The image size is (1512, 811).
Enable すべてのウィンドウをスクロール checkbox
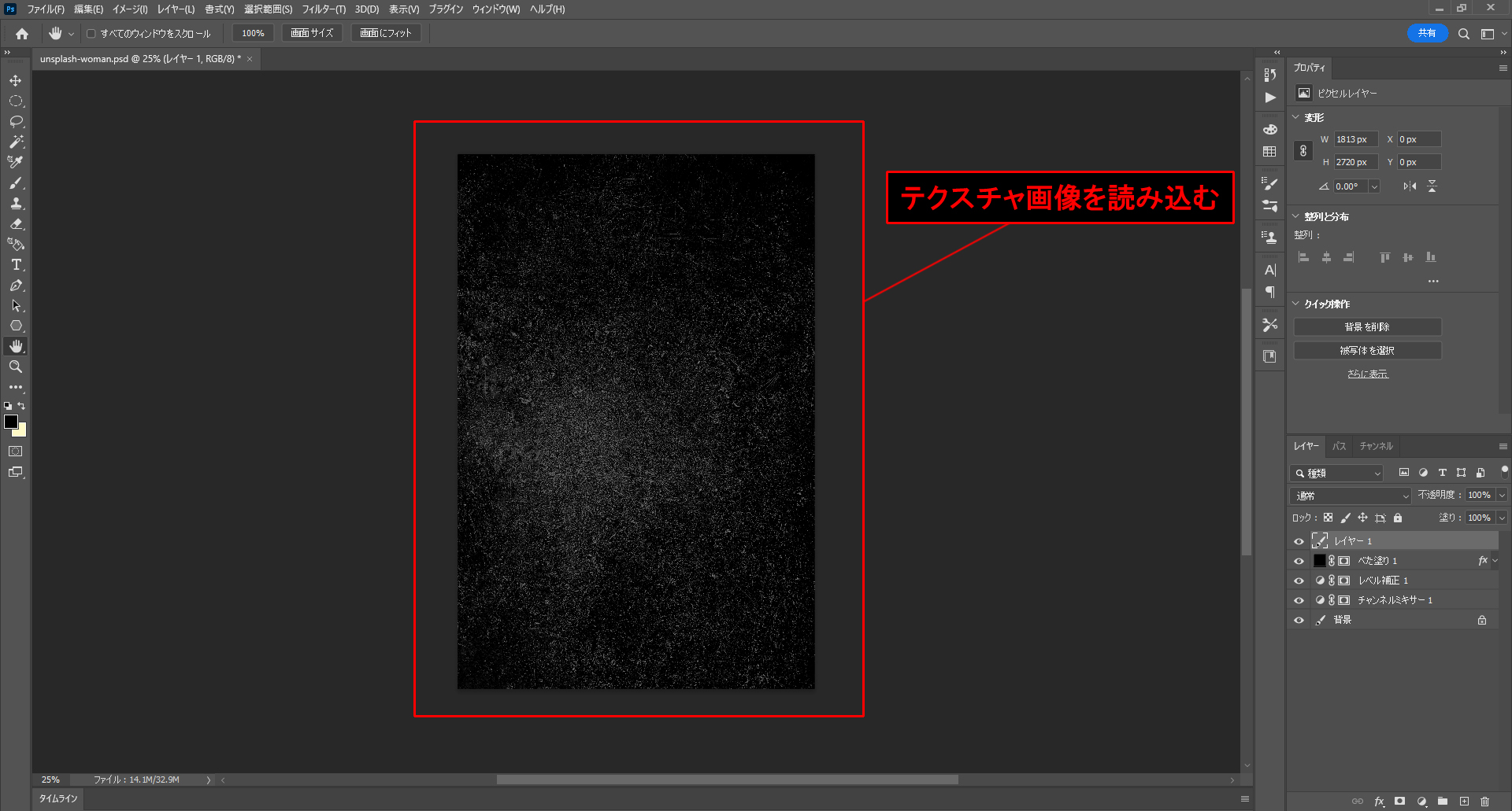(x=91, y=34)
